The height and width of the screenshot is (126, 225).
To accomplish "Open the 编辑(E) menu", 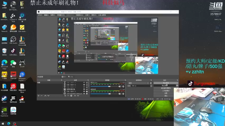I will tap(46, 15).
